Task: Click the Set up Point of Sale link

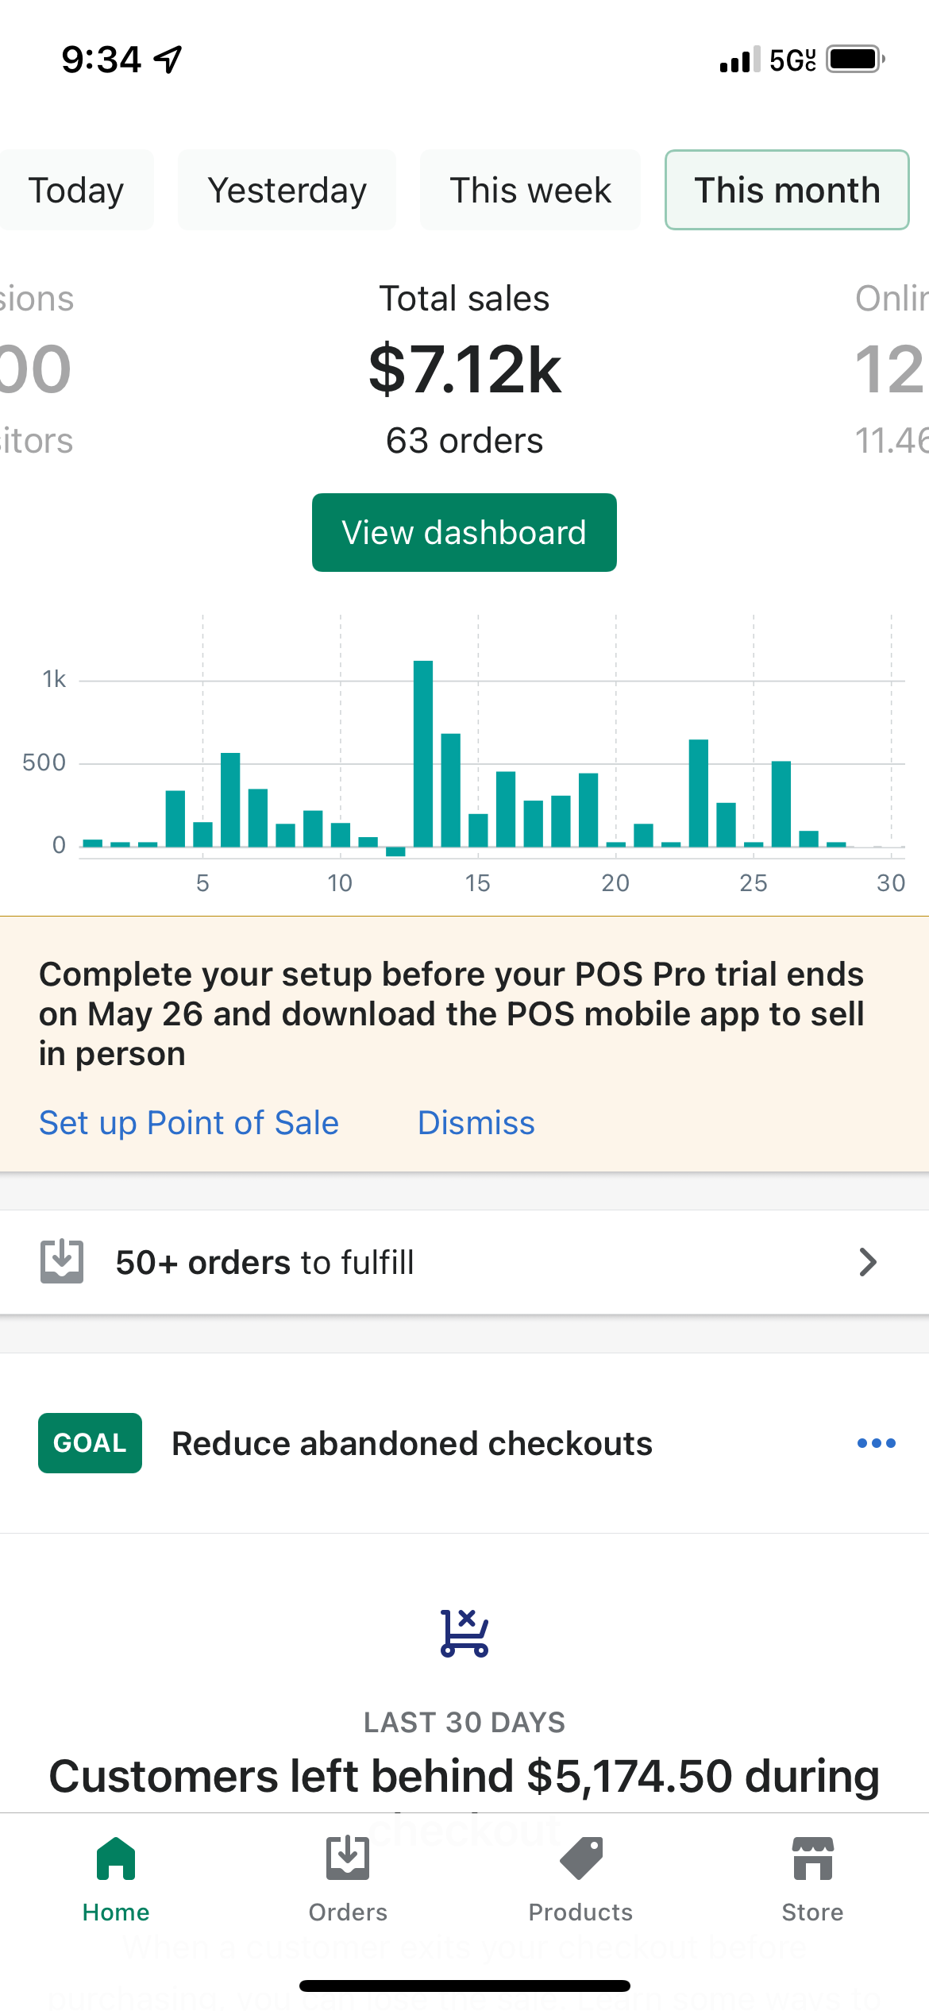Action: tap(189, 1123)
